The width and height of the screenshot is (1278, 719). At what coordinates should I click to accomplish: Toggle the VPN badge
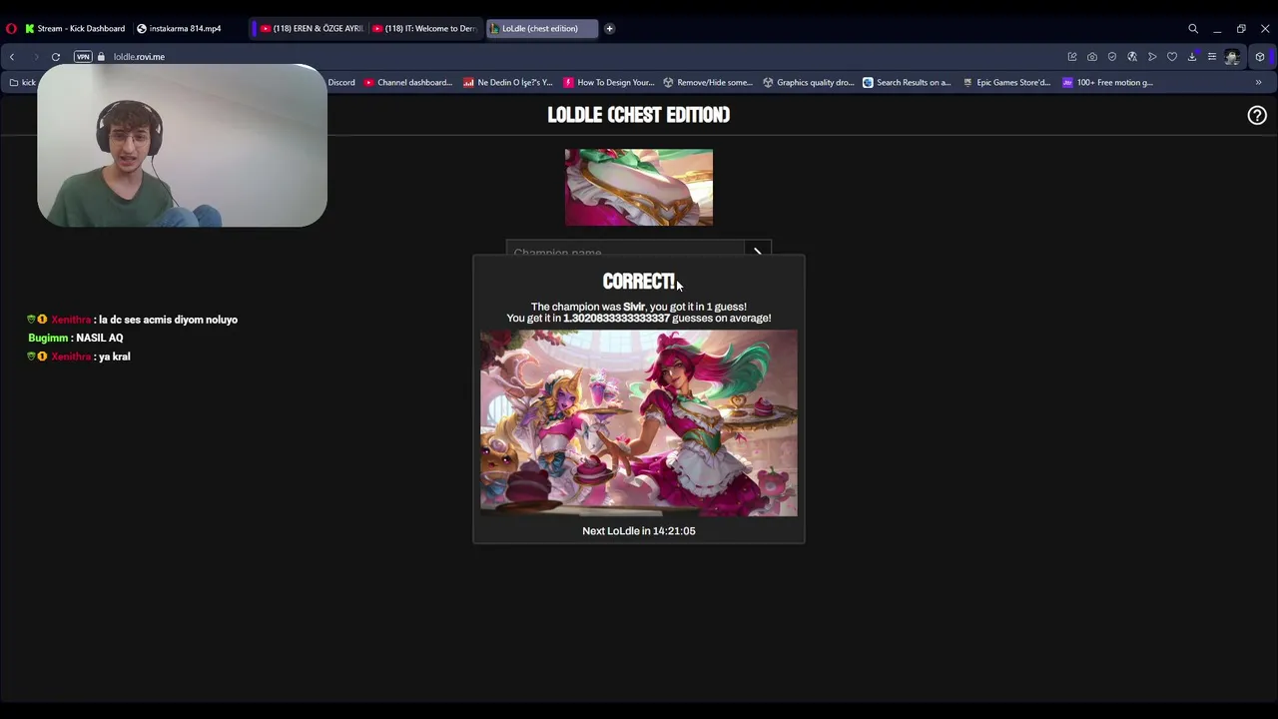83,57
